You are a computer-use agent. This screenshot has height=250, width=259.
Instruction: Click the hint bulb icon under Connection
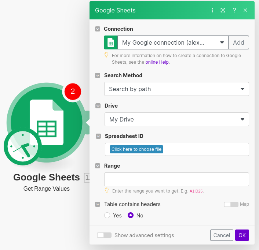pyautogui.click(x=106, y=55)
